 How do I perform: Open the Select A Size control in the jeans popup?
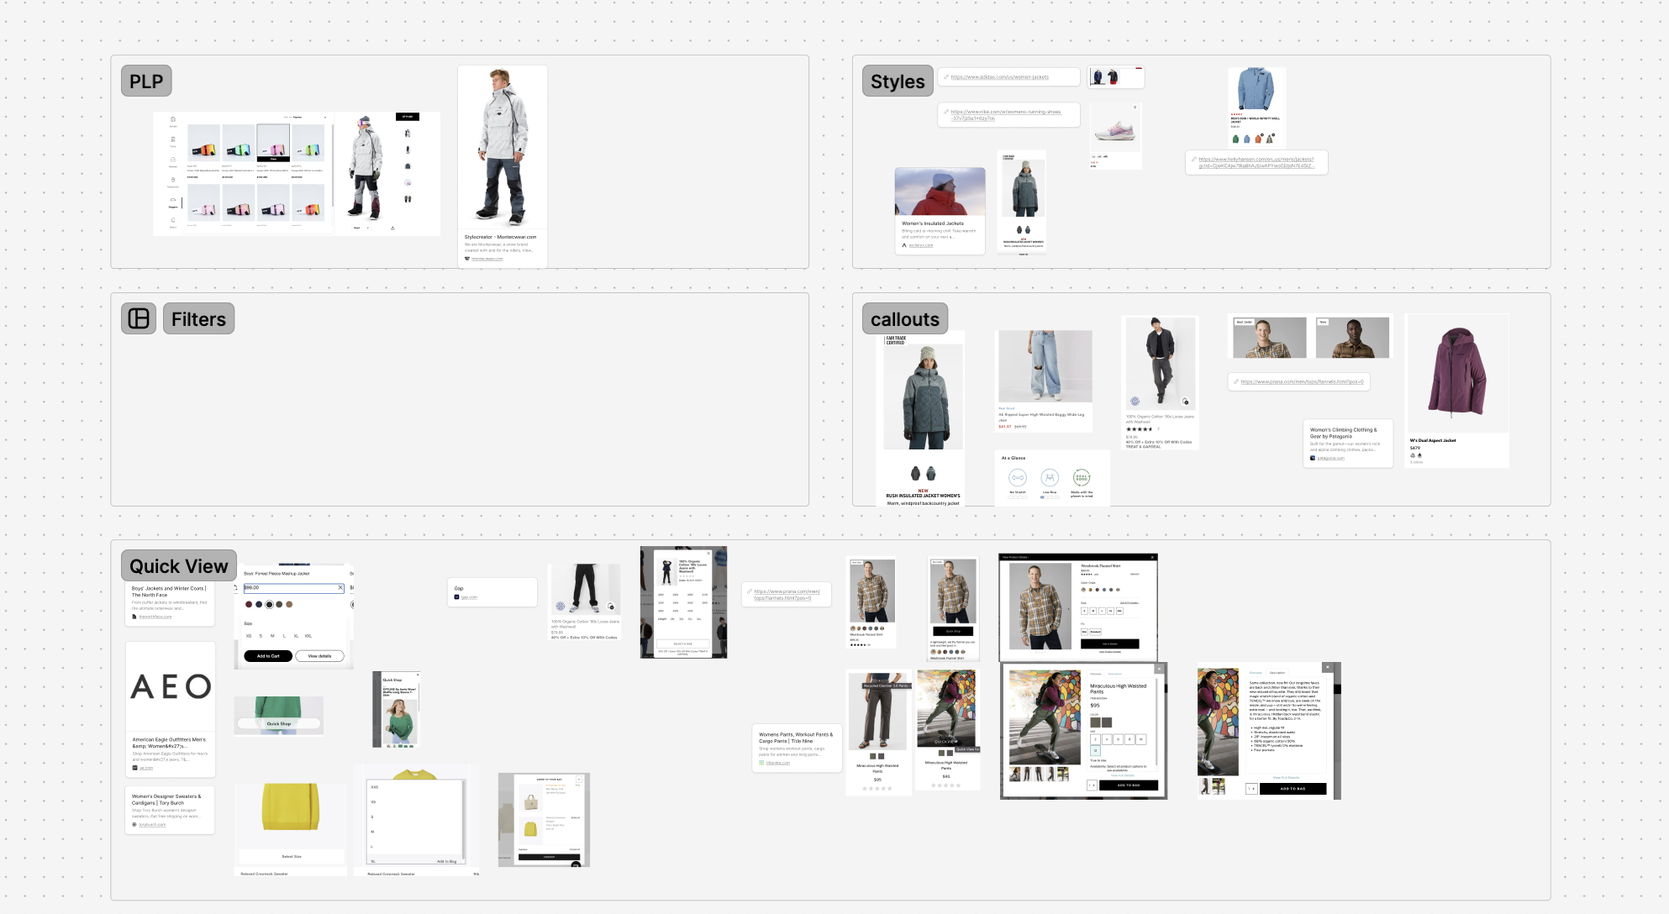coord(683,643)
